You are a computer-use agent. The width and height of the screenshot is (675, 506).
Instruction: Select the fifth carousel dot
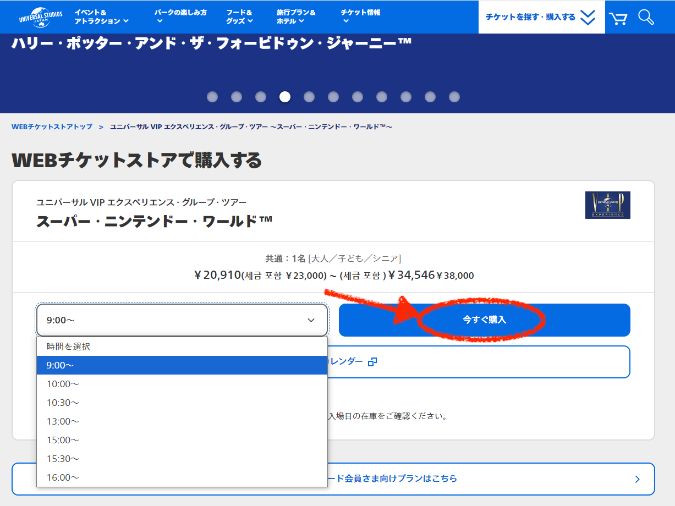(309, 97)
